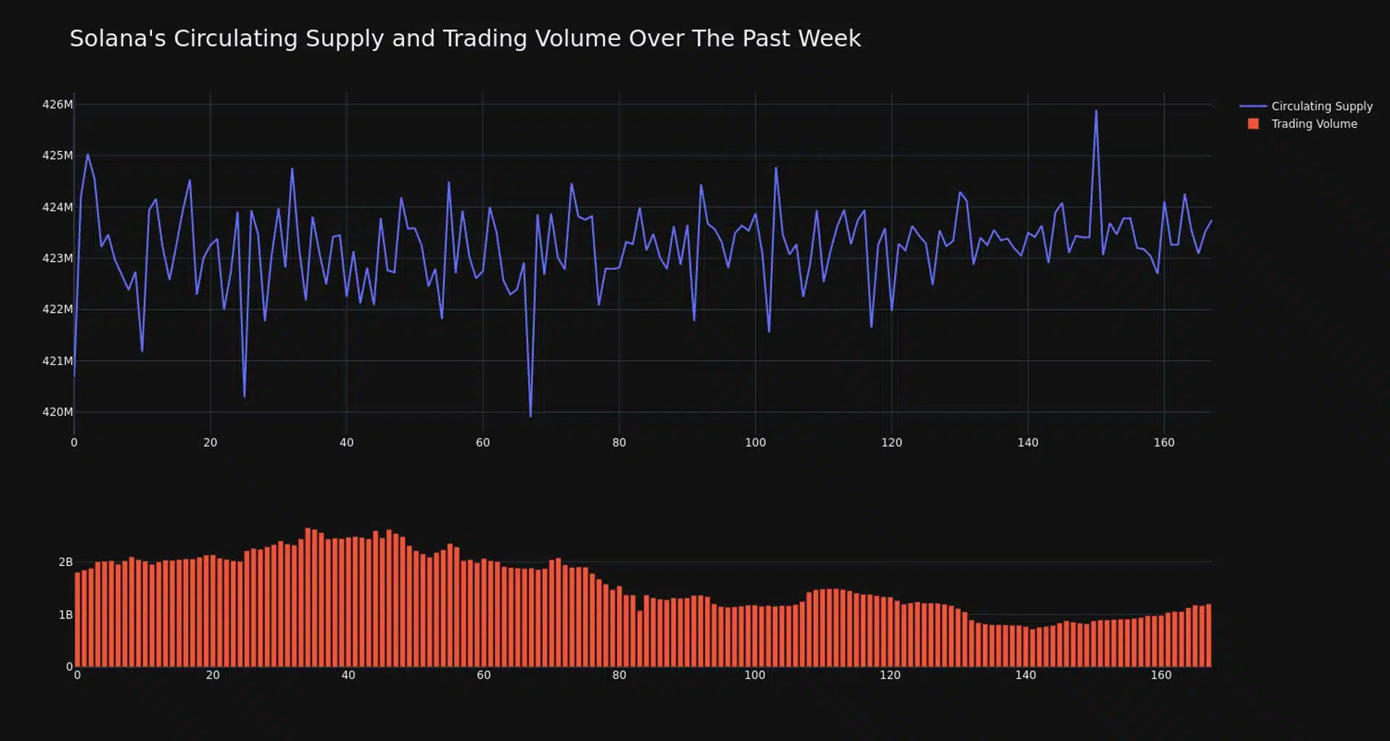Click the highest circulating supply peak near 150

click(x=1096, y=111)
